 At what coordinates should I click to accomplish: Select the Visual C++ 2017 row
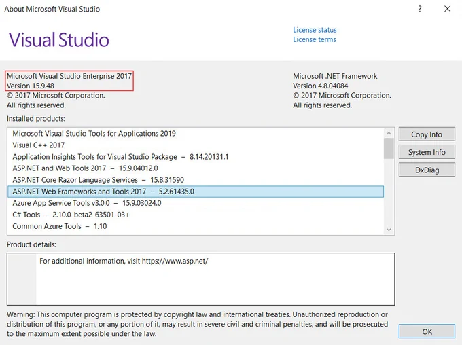pyautogui.click(x=196, y=145)
